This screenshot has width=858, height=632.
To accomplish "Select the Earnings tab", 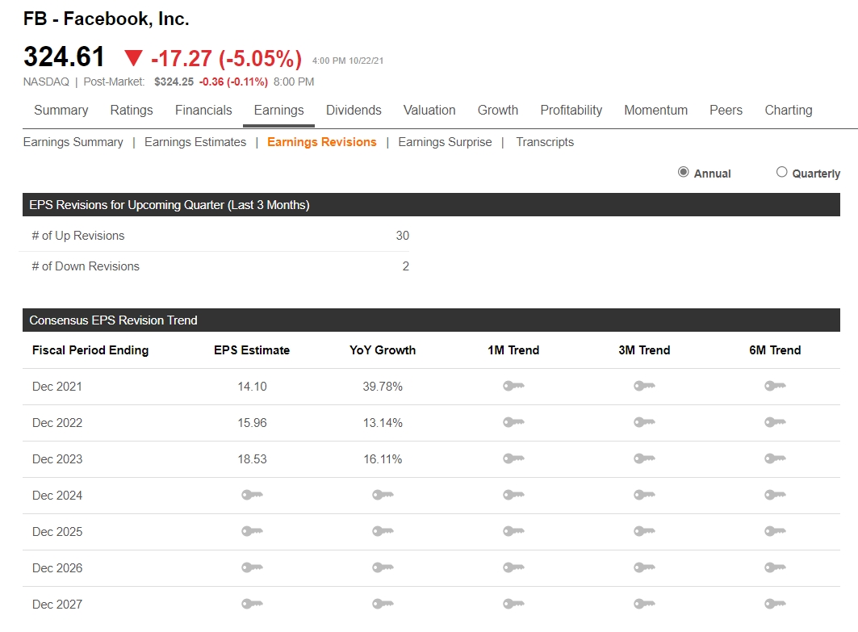I will click(278, 110).
